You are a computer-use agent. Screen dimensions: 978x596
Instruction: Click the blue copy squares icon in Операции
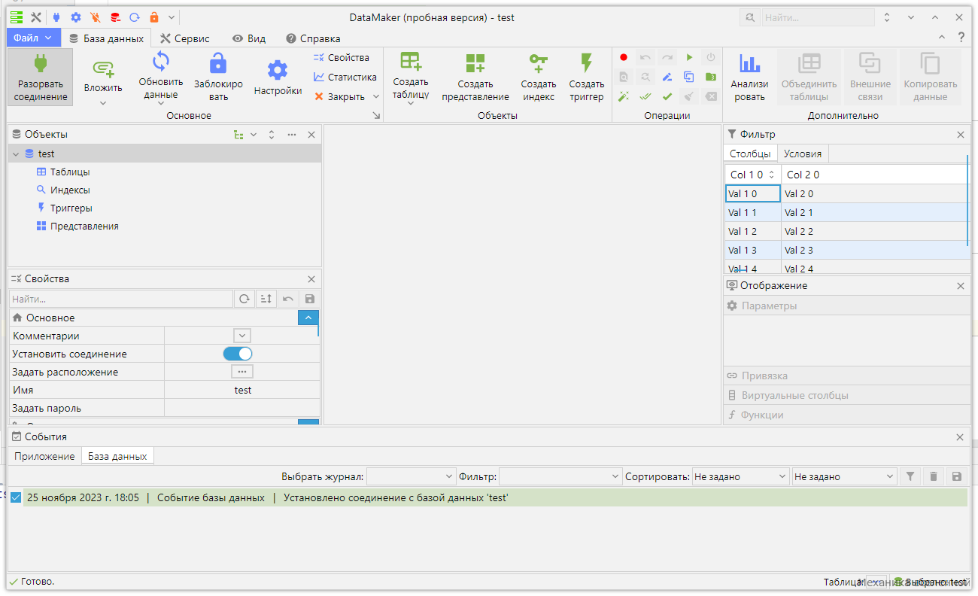[689, 77]
